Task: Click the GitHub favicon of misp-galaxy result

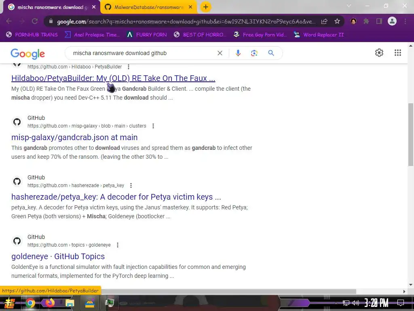Action: [17, 122]
